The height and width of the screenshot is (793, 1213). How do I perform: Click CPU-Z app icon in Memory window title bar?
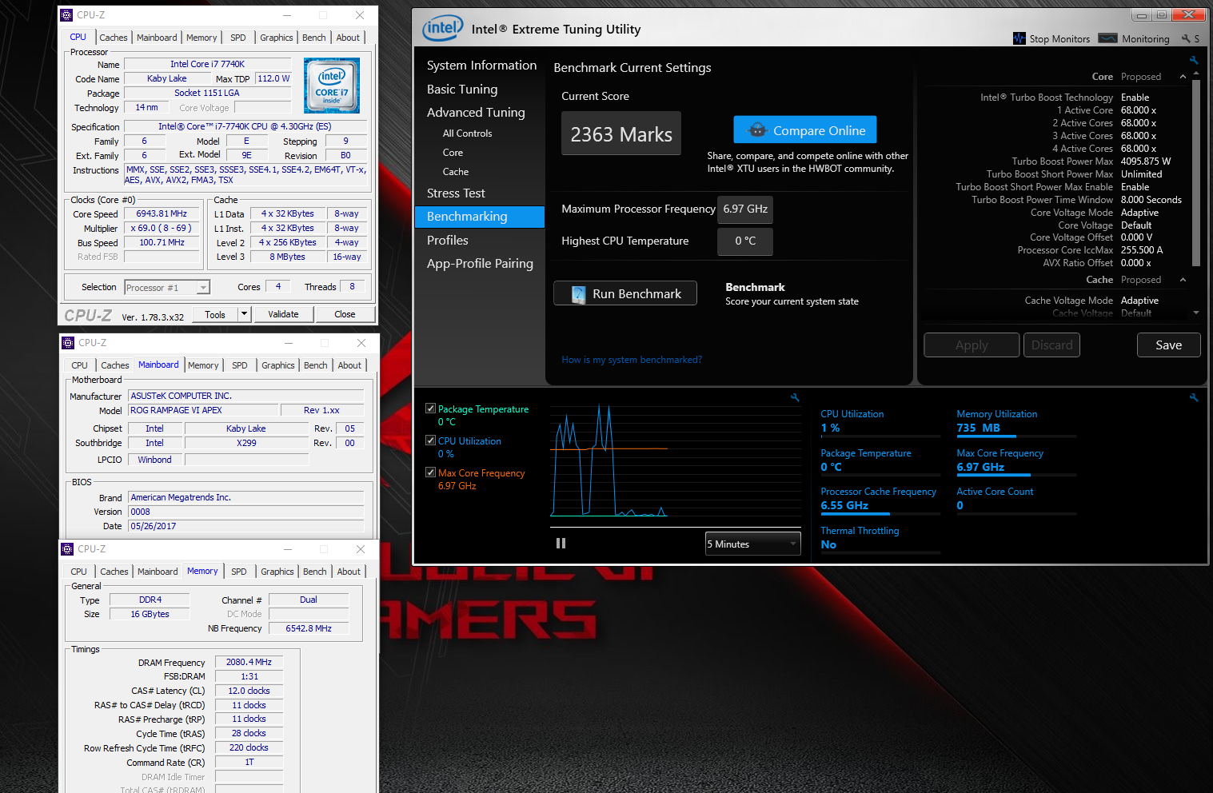pos(67,549)
